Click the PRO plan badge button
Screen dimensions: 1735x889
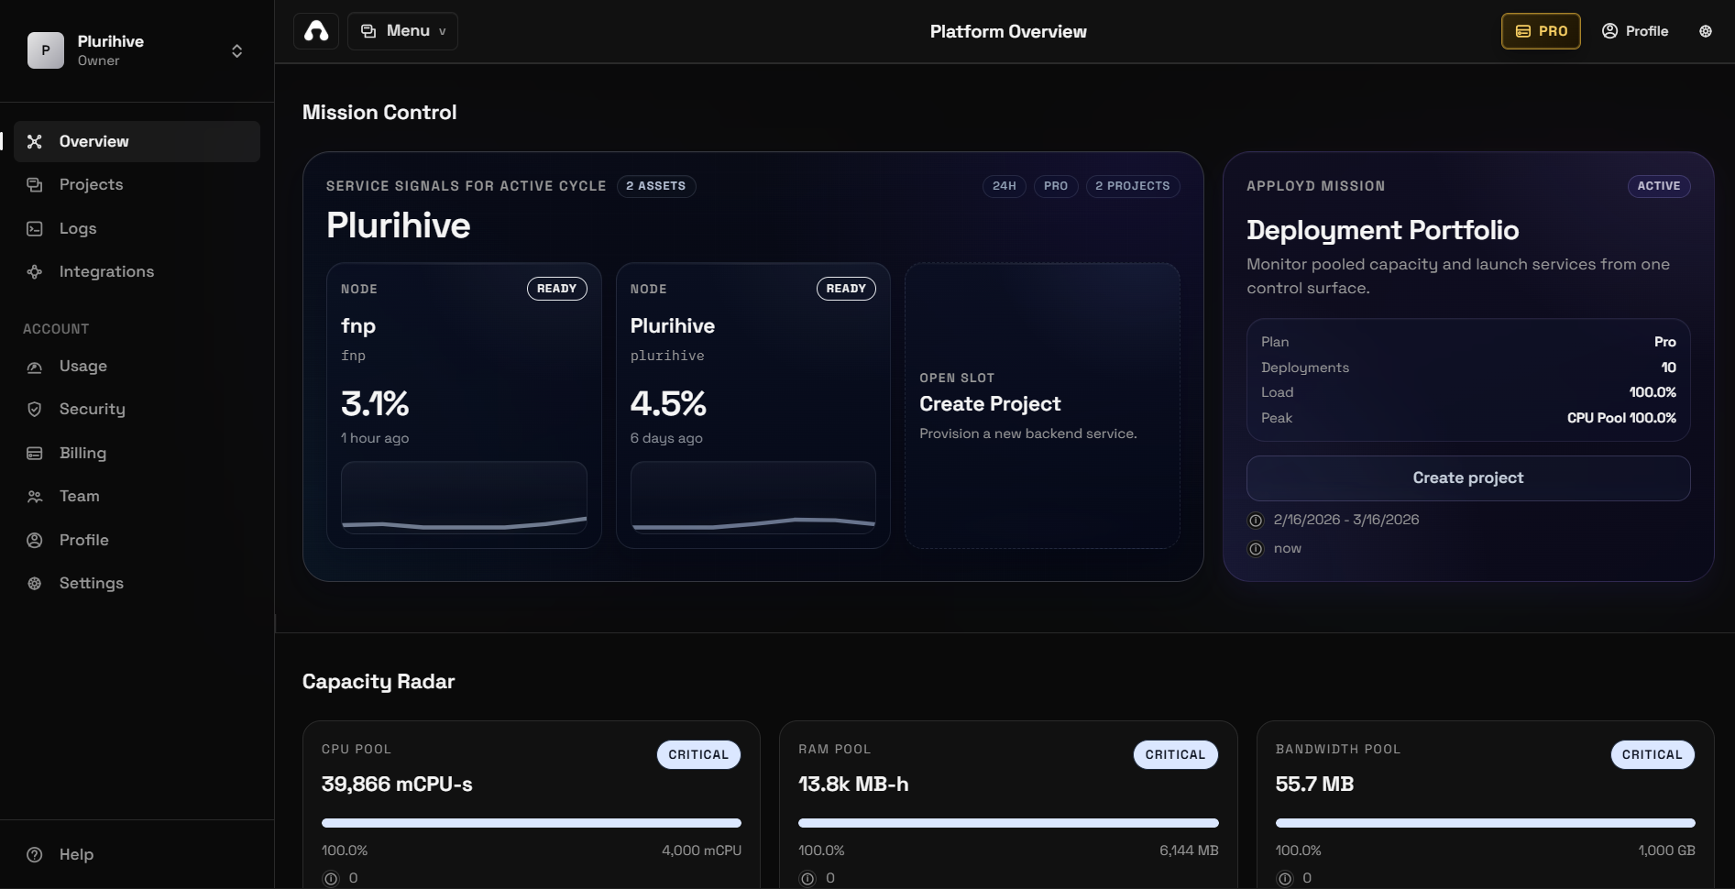click(1541, 31)
